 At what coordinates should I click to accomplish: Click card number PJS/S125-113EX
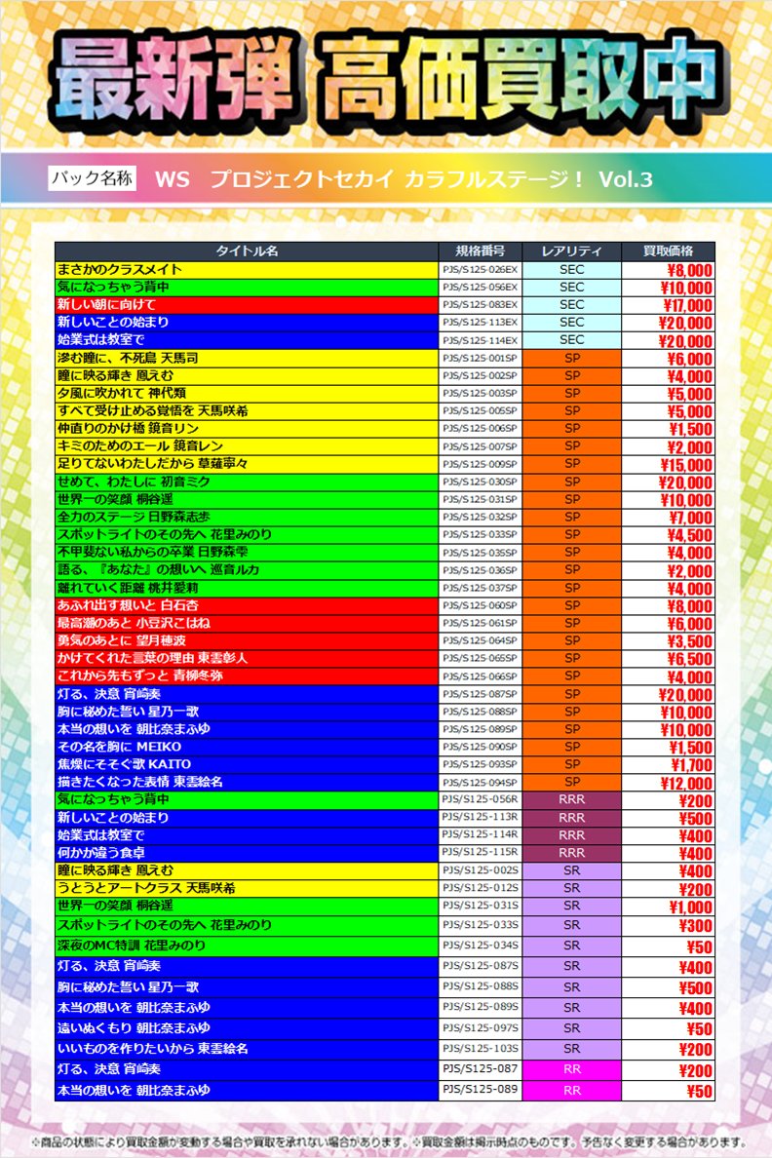(481, 323)
